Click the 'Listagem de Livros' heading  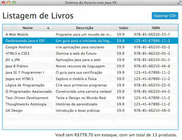click(38, 16)
